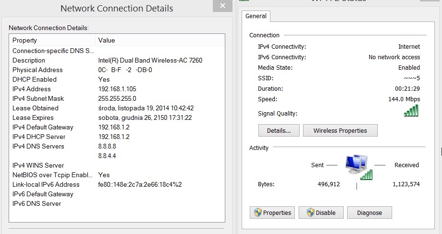Select the Description row for Intel adapter
442x234 pixels.
point(29,60)
